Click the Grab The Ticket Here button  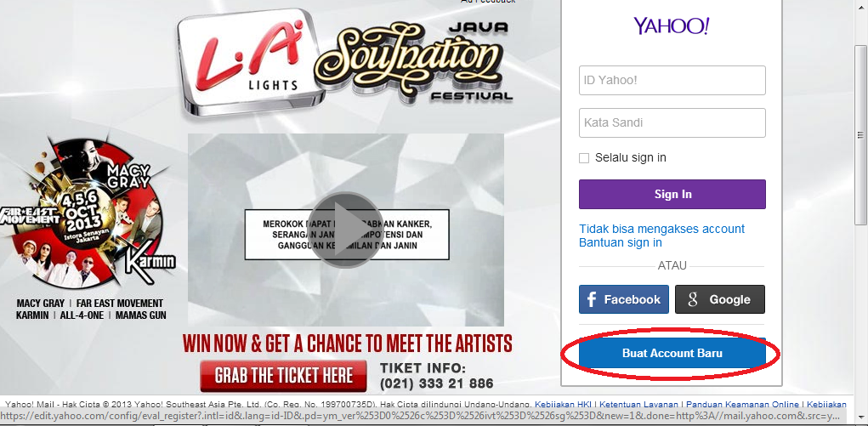[283, 376]
